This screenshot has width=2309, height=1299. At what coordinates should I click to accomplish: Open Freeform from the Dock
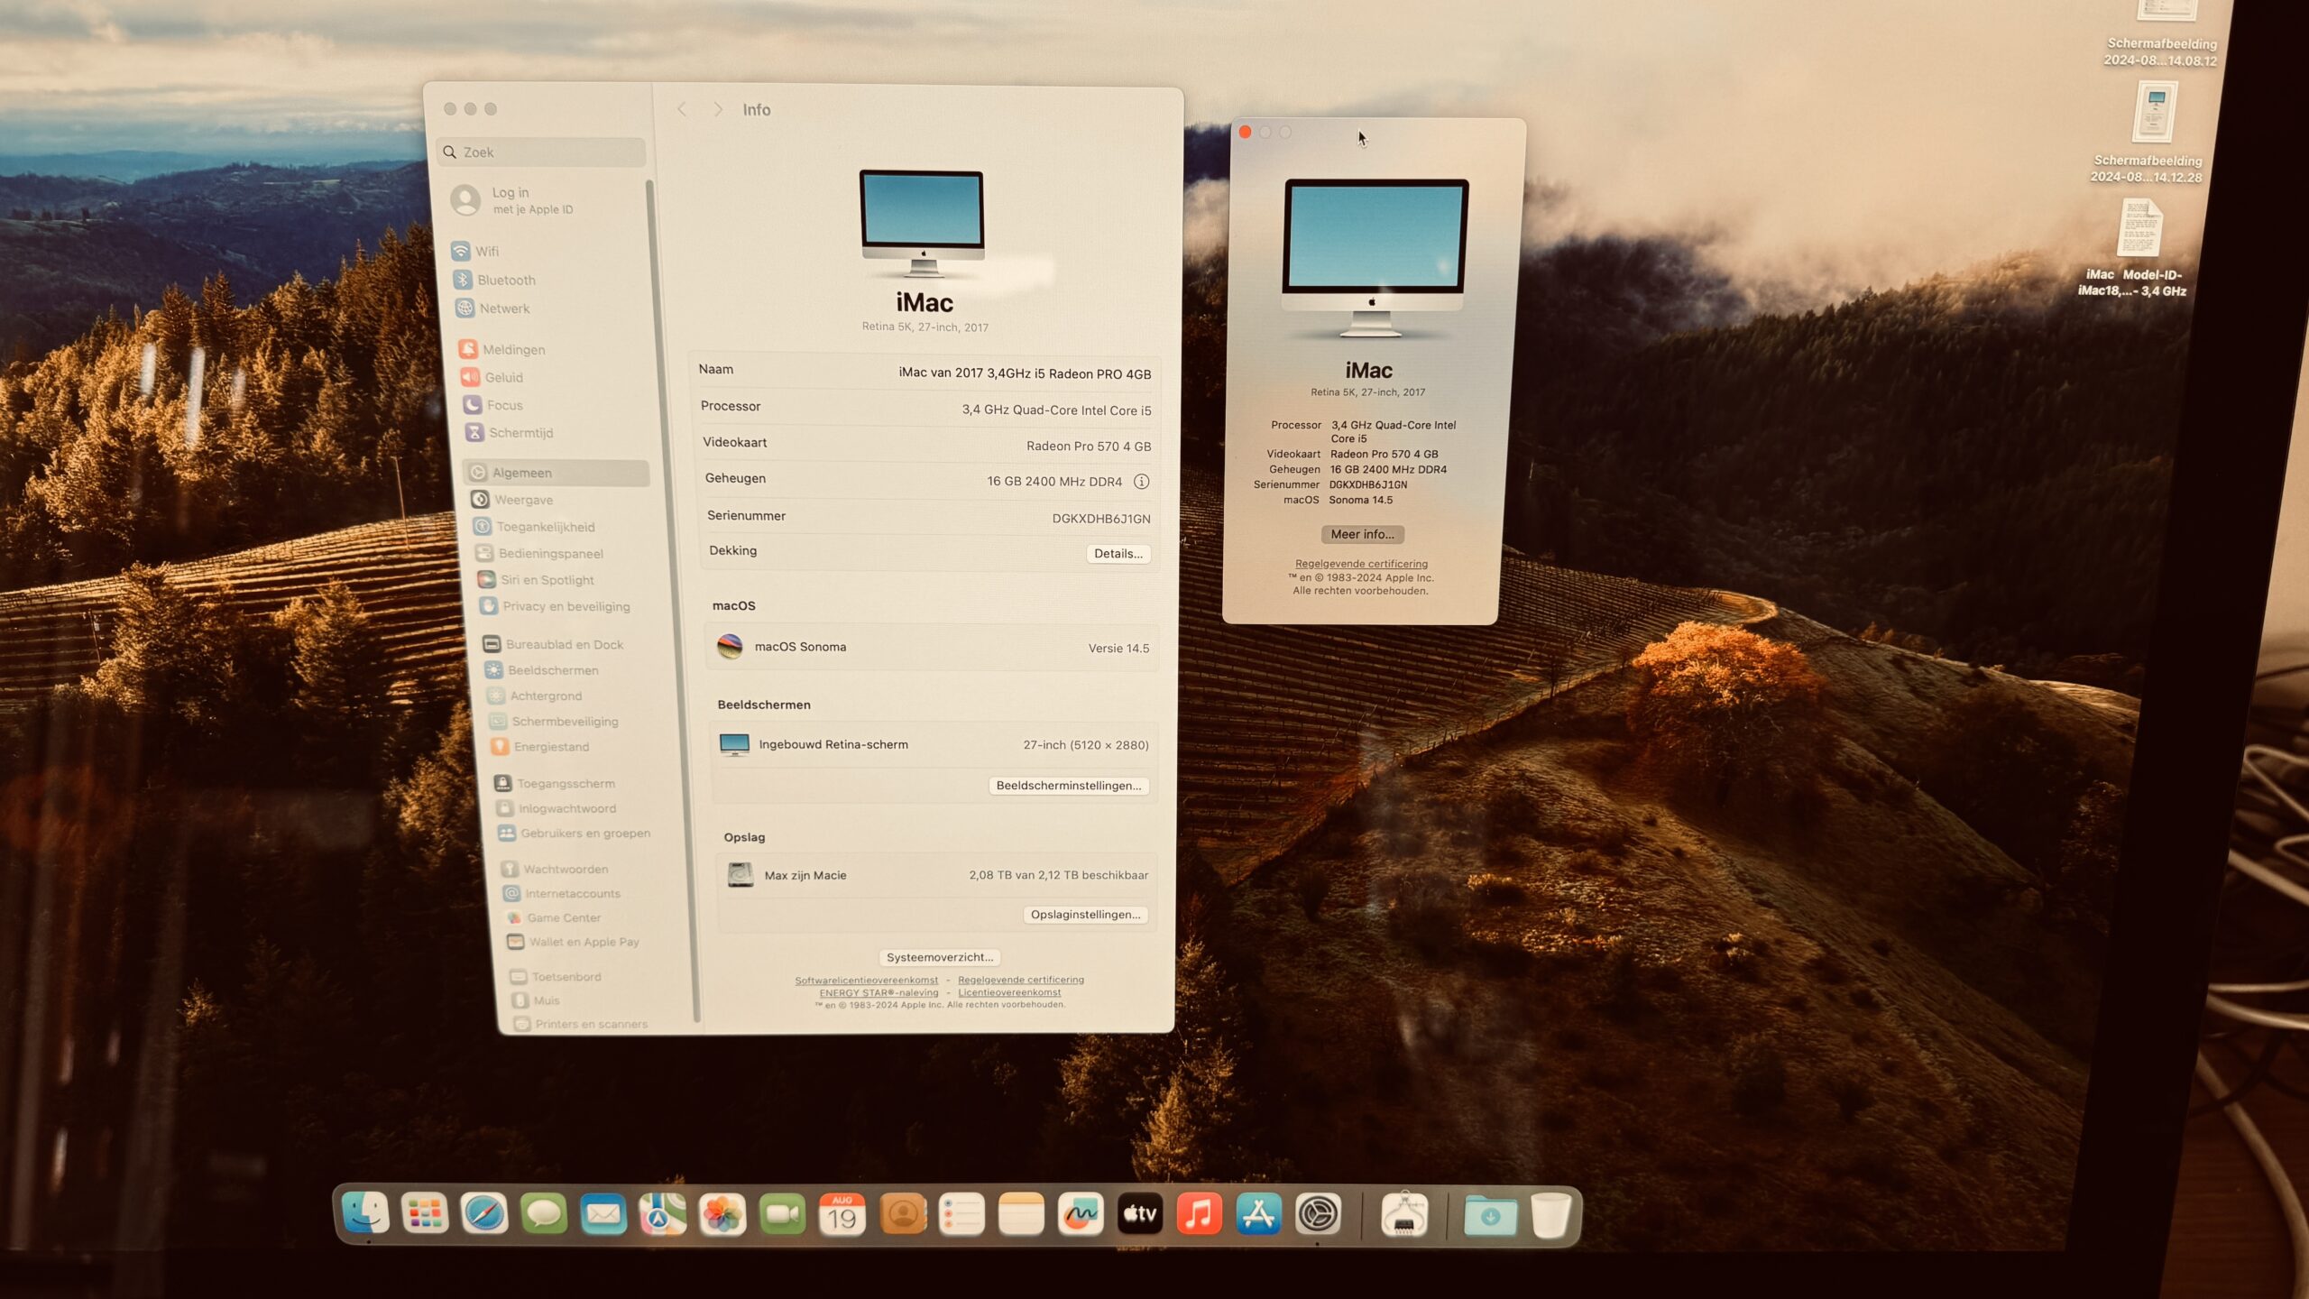(1081, 1215)
